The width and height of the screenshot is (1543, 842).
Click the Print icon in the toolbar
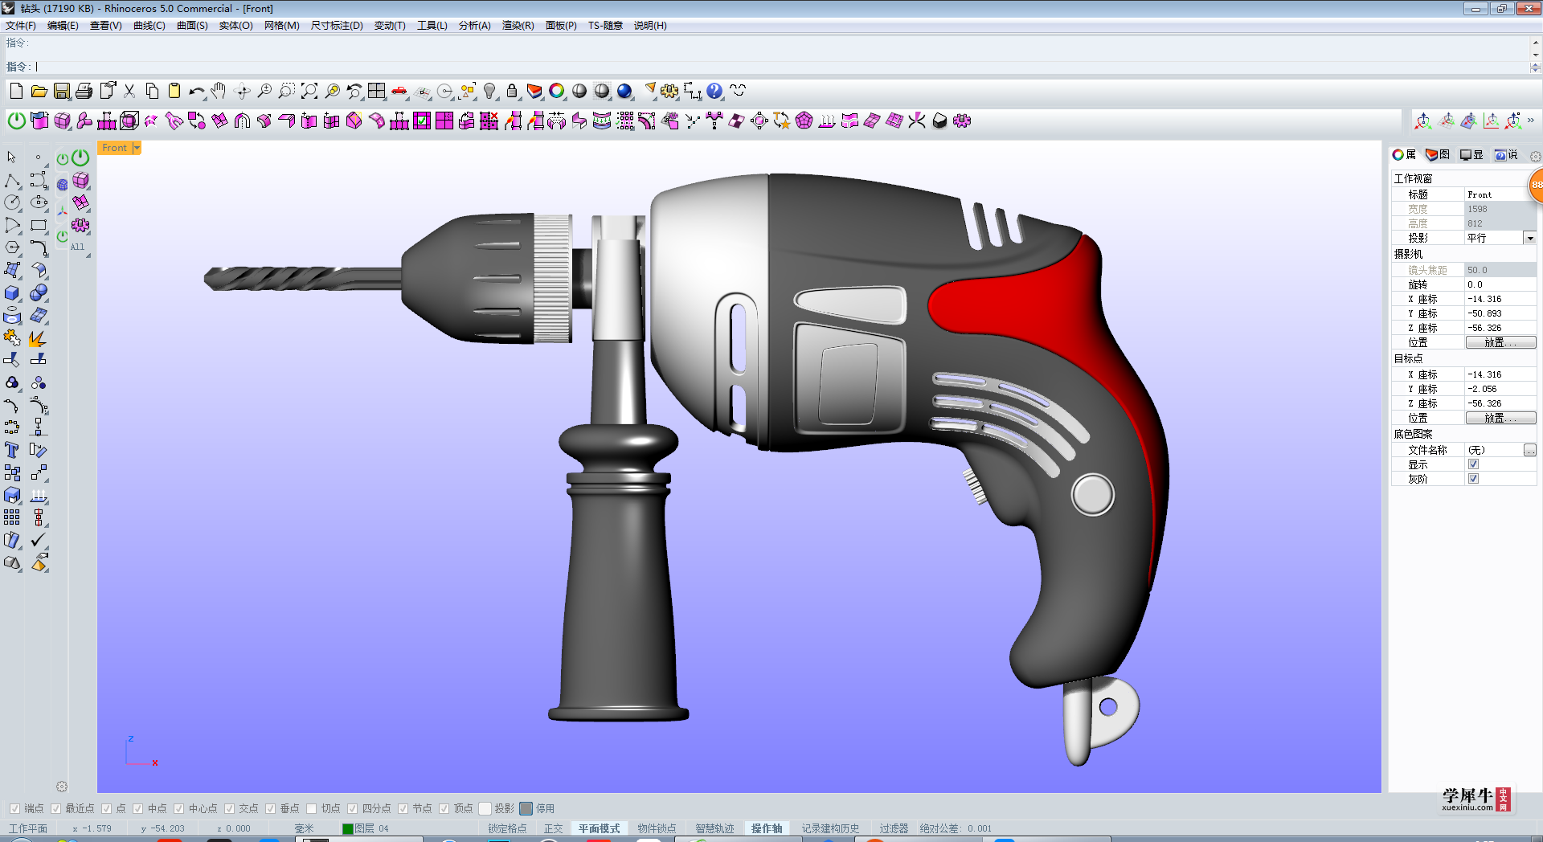[x=84, y=91]
